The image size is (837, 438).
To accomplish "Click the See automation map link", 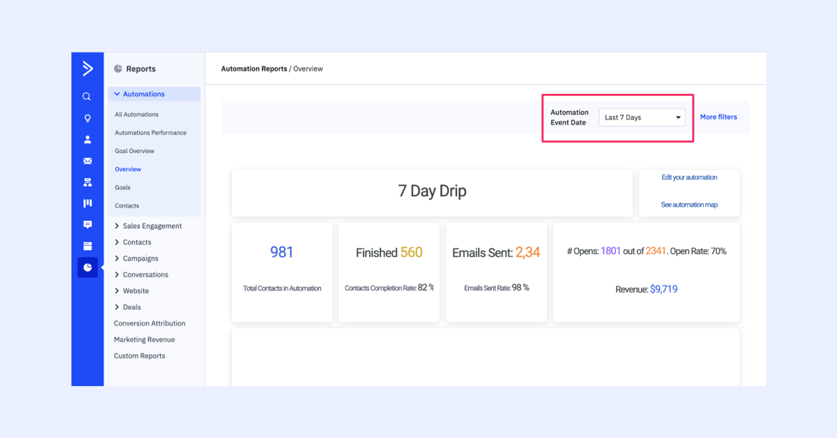I will pyautogui.click(x=689, y=205).
